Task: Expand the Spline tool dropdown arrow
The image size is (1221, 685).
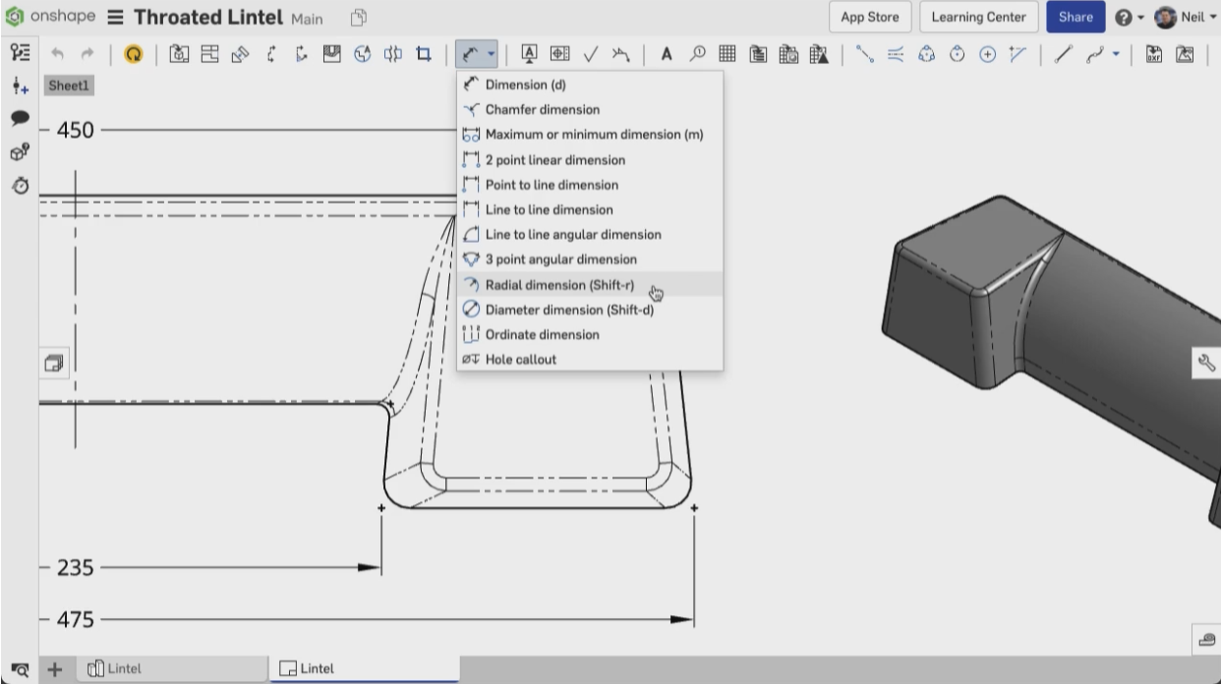Action: click(x=1115, y=54)
